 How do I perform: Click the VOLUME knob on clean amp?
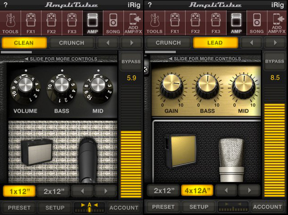click(x=26, y=89)
